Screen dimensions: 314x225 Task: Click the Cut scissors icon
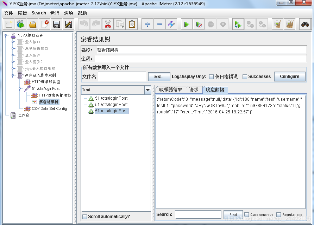click(x=108, y=24)
